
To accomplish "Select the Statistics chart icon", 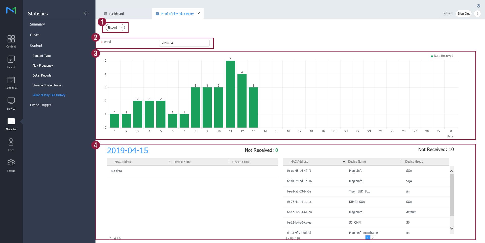I will click(x=11, y=122).
